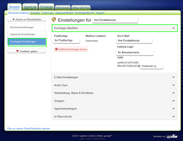Click the back arrow on Zurück zur Benutzerliste
183x141 pixels.
[x=14, y=19]
